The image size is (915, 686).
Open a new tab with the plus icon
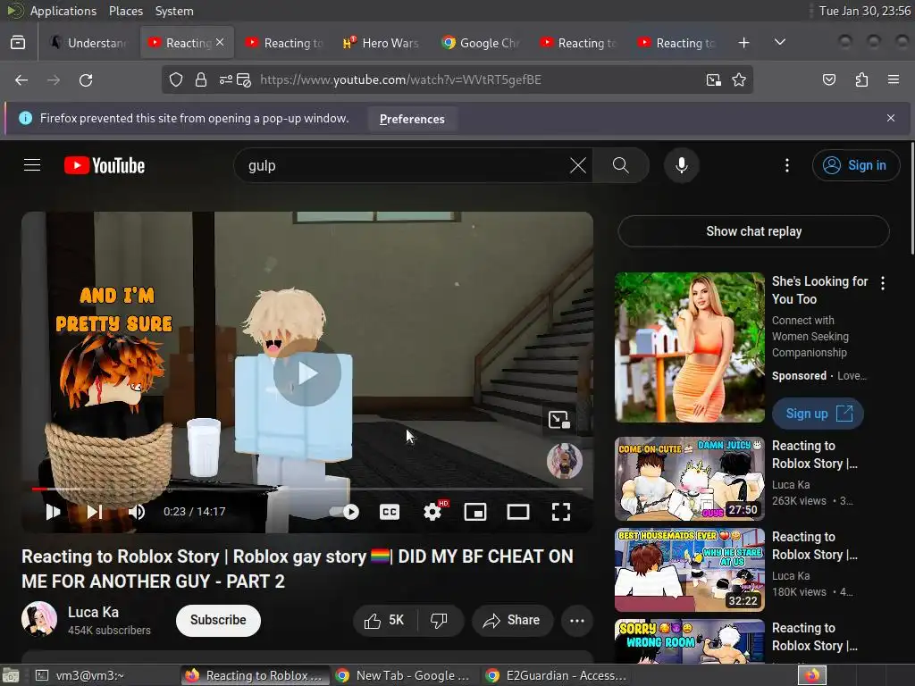pos(743,43)
